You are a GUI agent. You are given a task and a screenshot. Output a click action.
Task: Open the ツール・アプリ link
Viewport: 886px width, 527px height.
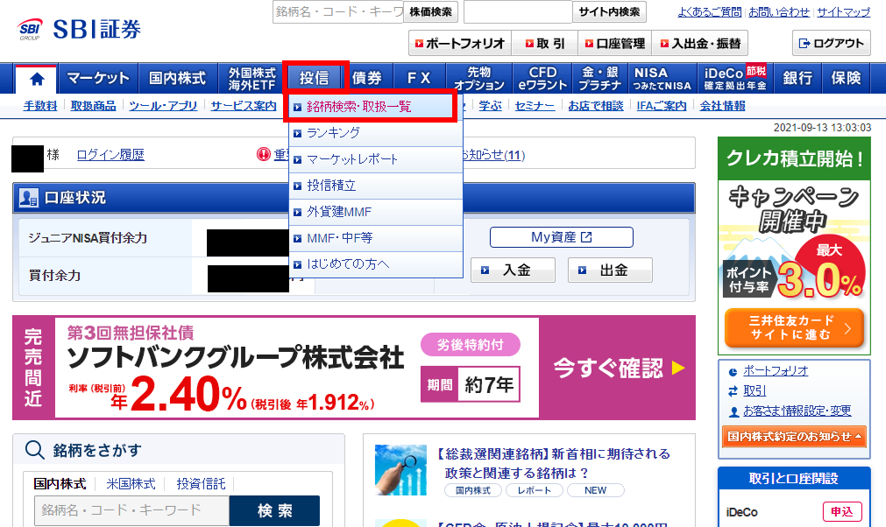tap(163, 106)
